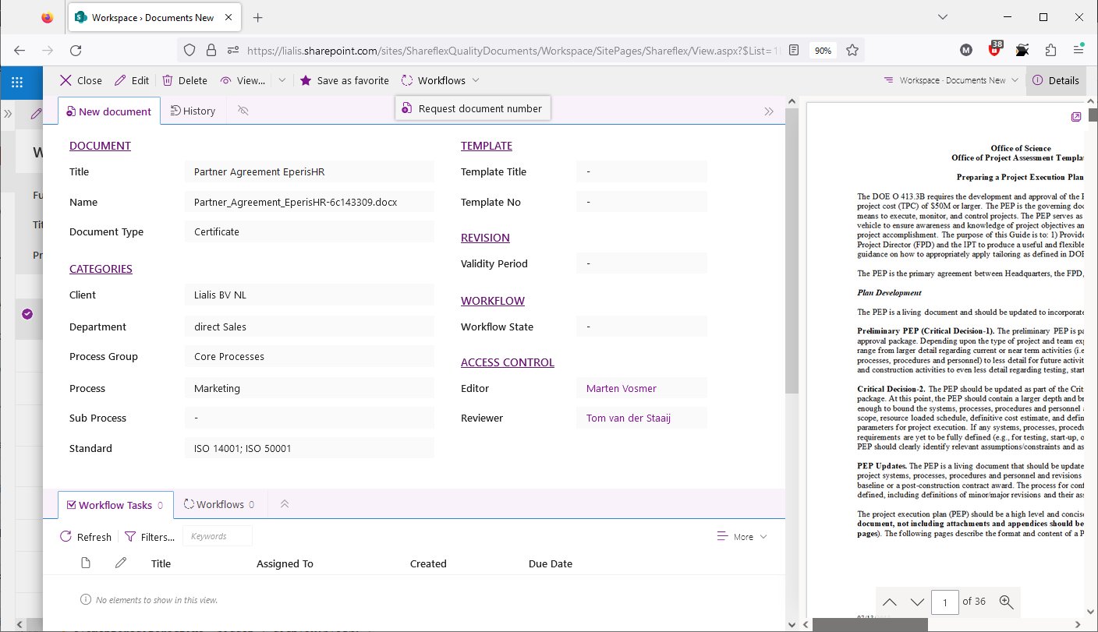Screen dimensions: 1098x632
Task: Open the shield tracking protection icon
Action: pos(189,50)
